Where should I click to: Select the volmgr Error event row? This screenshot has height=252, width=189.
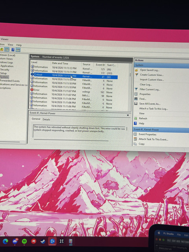(x=74, y=91)
